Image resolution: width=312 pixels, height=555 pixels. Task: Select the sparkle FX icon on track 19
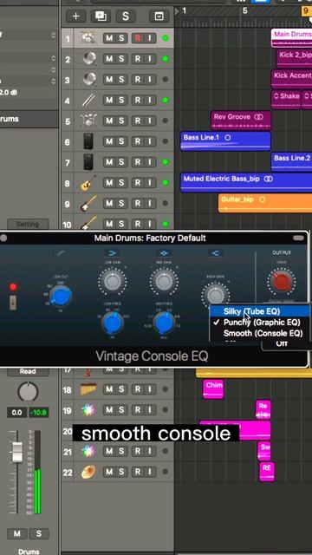[x=88, y=410]
